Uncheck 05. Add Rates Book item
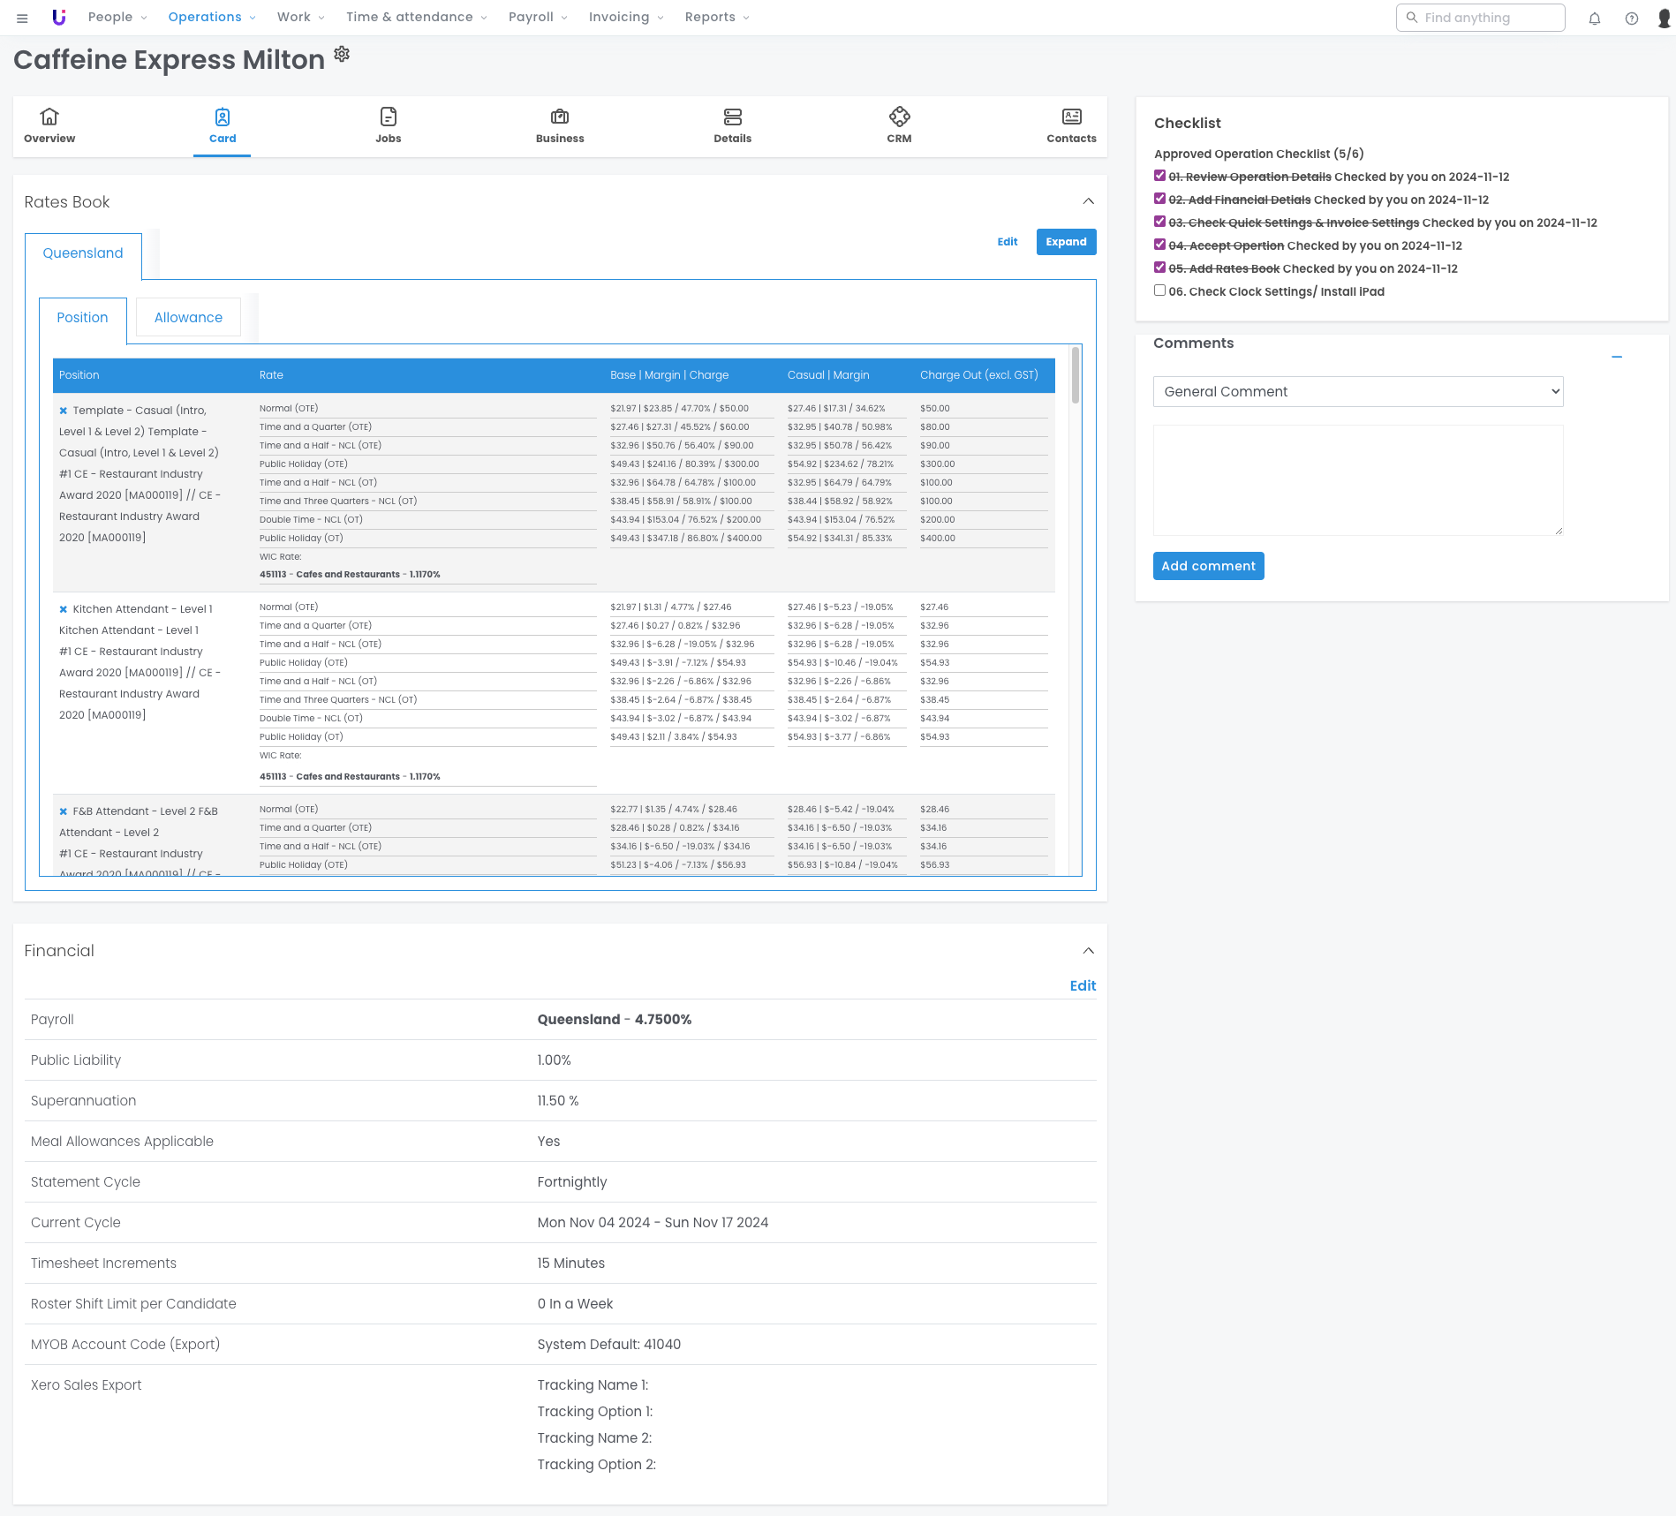1676x1516 pixels. [x=1159, y=268]
